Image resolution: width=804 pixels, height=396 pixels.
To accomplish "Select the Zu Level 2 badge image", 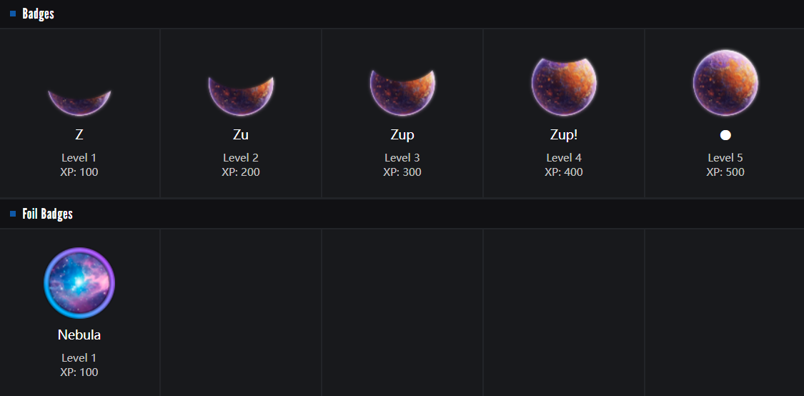I will click(x=241, y=95).
